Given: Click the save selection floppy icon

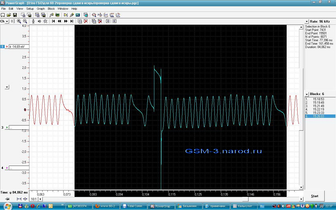Looking at the screenshot, I should pyautogui.click(x=29, y=15).
